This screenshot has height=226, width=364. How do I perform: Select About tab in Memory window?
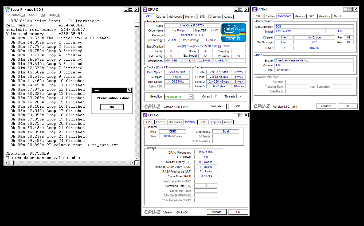(228, 122)
